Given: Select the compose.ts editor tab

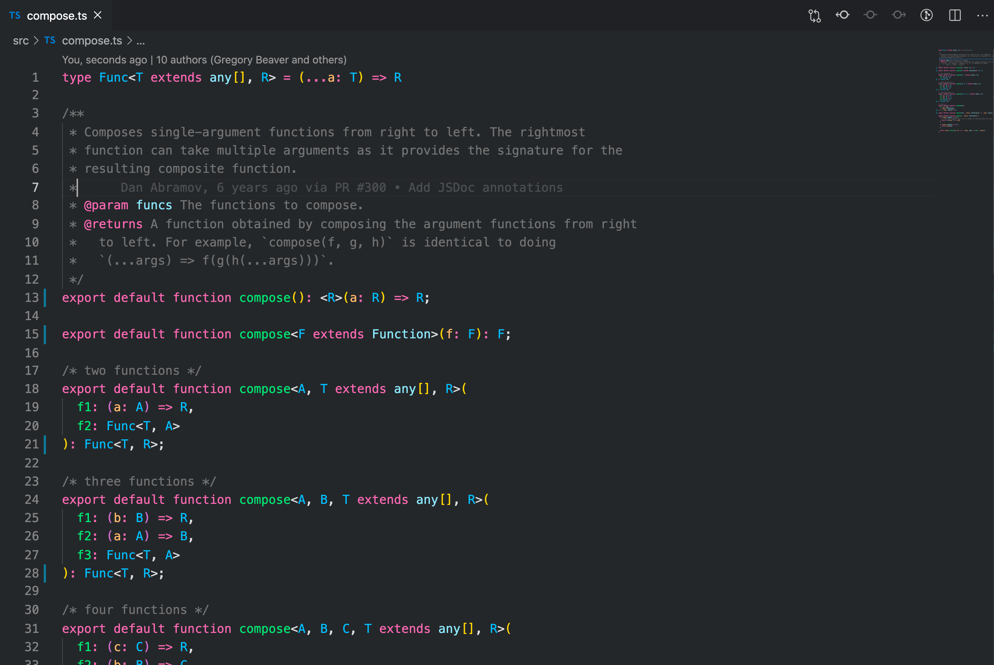Looking at the screenshot, I should click(57, 16).
